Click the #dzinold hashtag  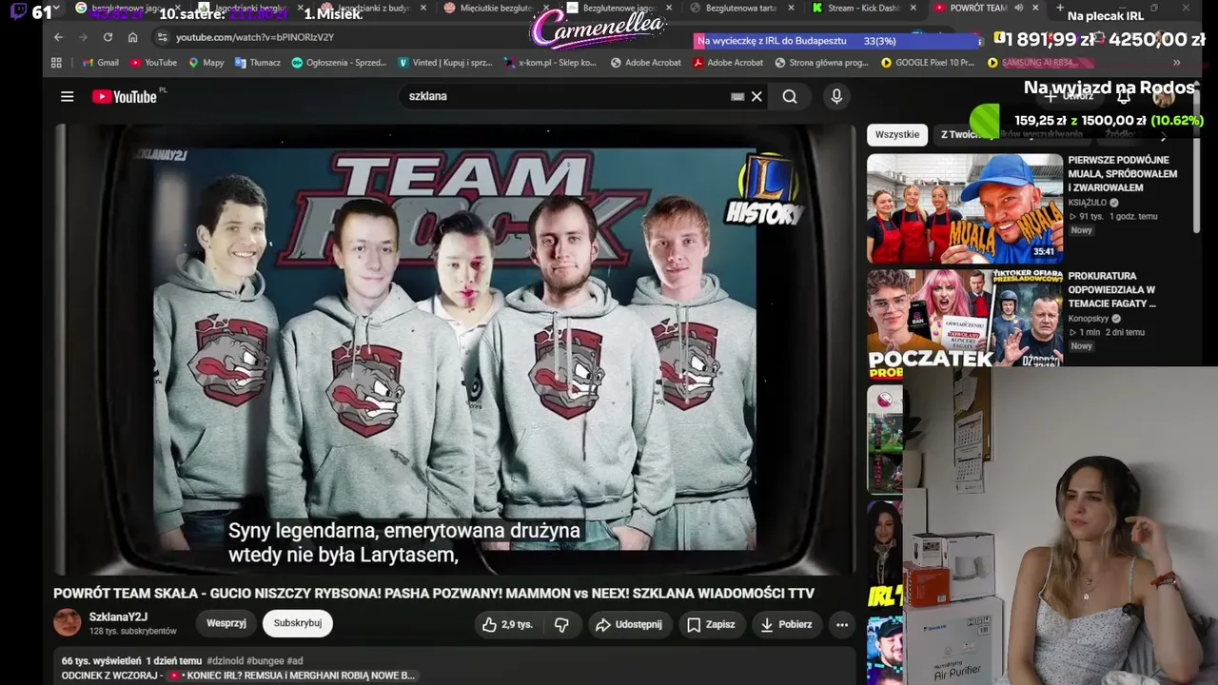(x=225, y=661)
